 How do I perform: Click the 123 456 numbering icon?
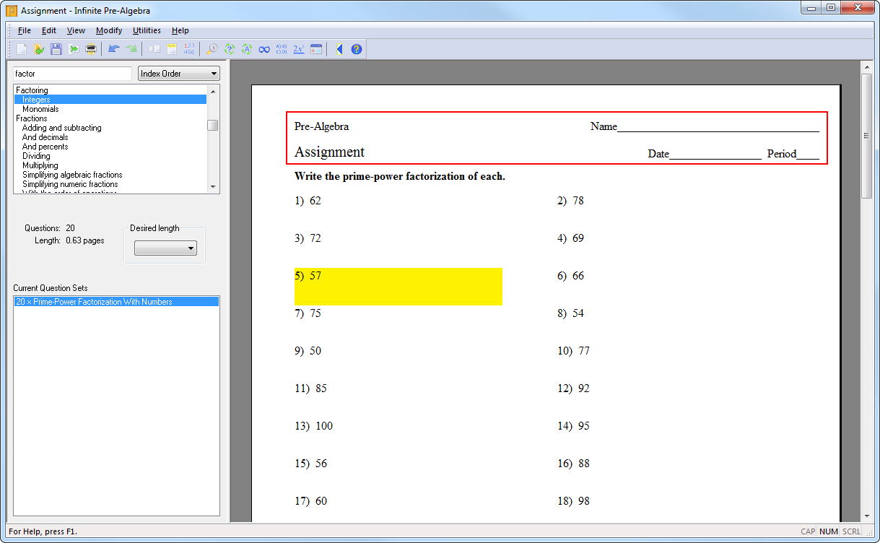tap(189, 49)
